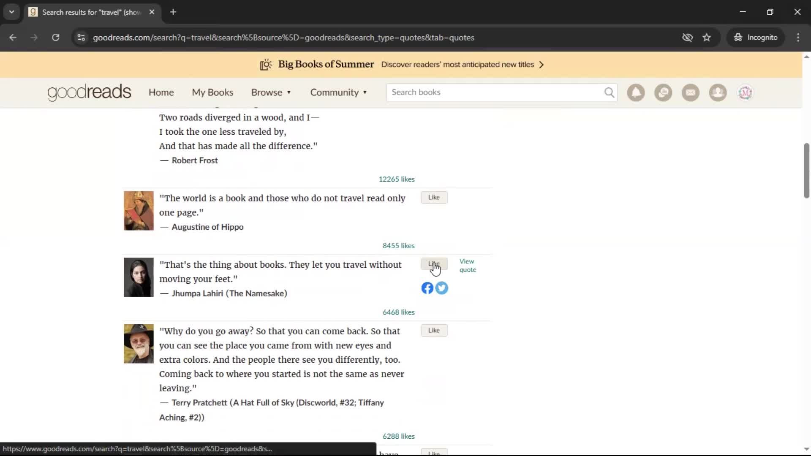Open the profile avatar menu
Image resolution: width=811 pixels, height=456 pixels.
745,92
